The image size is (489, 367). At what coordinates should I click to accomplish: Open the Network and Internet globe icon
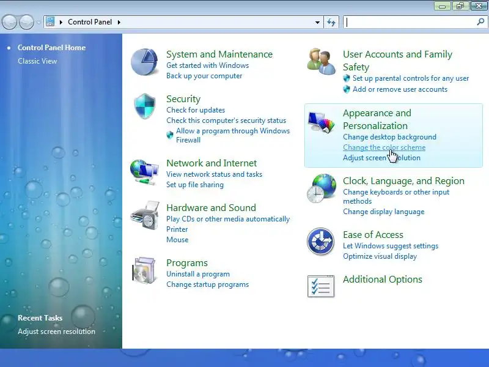tap(144, 172)
